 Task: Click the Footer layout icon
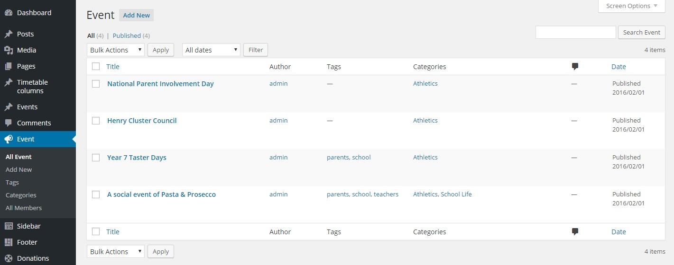click(x=8, y=242)
